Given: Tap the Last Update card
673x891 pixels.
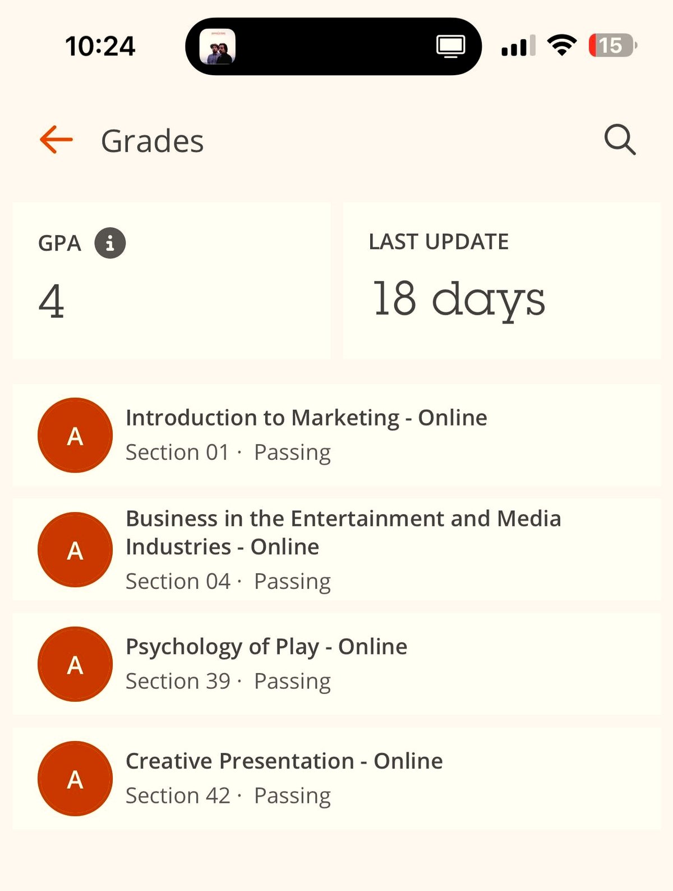Looking at the screenshot, I should [x=501, y=281].
